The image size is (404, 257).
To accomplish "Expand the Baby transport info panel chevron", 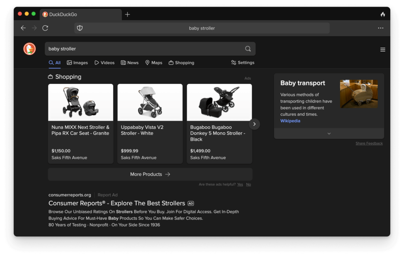I will (329, 133).
